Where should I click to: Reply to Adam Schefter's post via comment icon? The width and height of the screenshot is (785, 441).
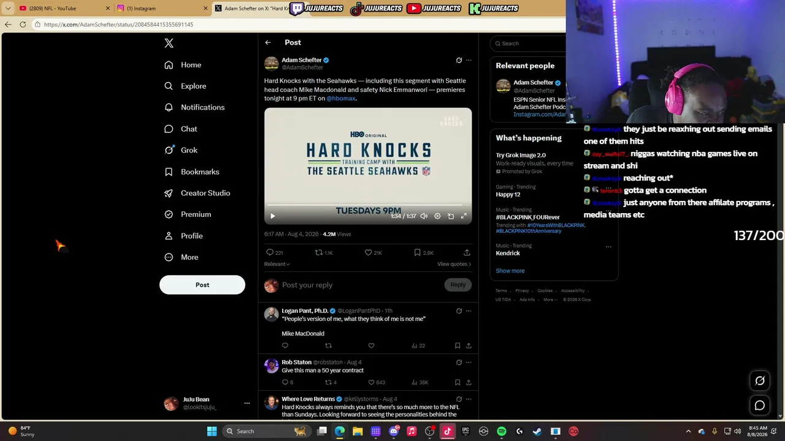(270, 252)
